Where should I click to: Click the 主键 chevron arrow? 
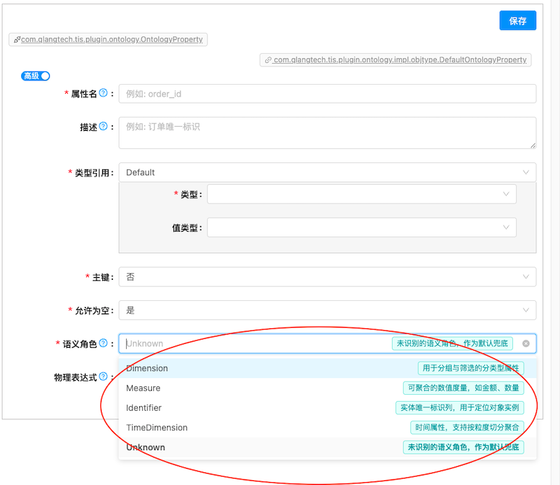[x=526, y=276]
